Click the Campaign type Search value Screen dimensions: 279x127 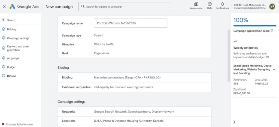coord(99,35)
